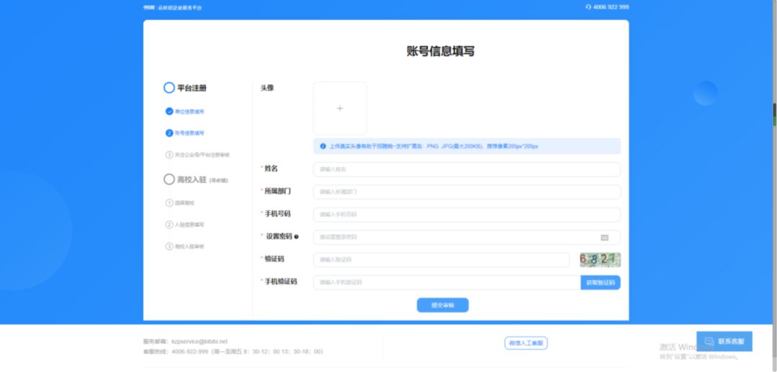This screenshot has width=777, height=372.
Task: Refresh the captcha image 6821
Action: click(600, 260)
